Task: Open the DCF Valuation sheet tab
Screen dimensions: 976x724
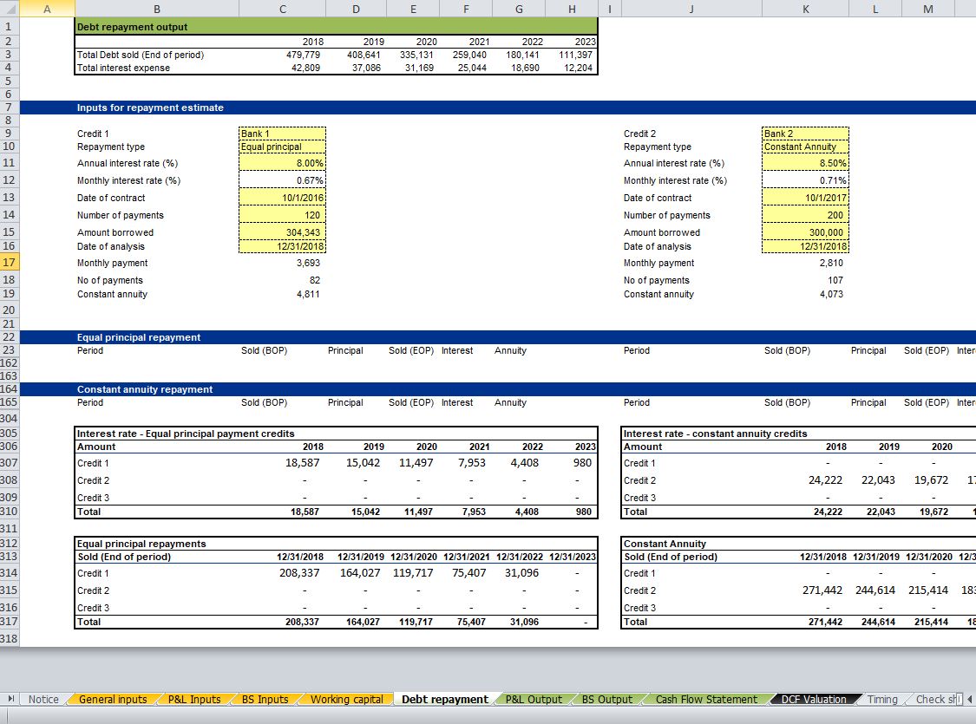Action: (814, 699)
